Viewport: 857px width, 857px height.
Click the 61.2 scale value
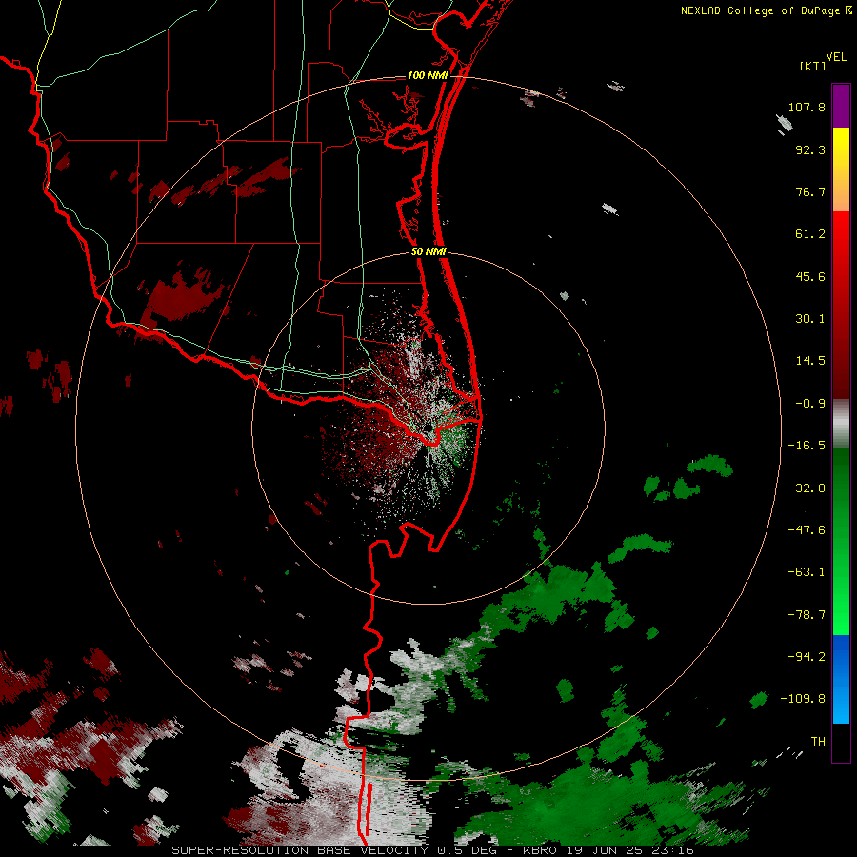pyautogui.click(x=810, y=234)
